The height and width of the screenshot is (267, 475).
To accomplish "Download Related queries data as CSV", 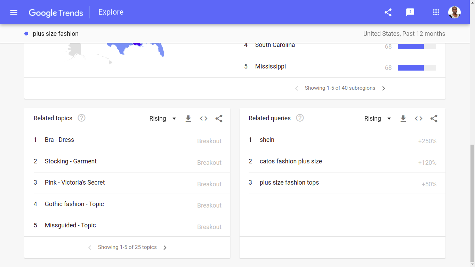I will click(x=403, y=119).
